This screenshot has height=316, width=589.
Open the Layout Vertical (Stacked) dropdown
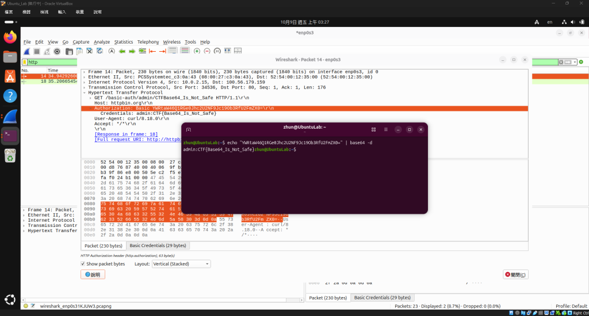pyautogui.click(x=181, y=264)
